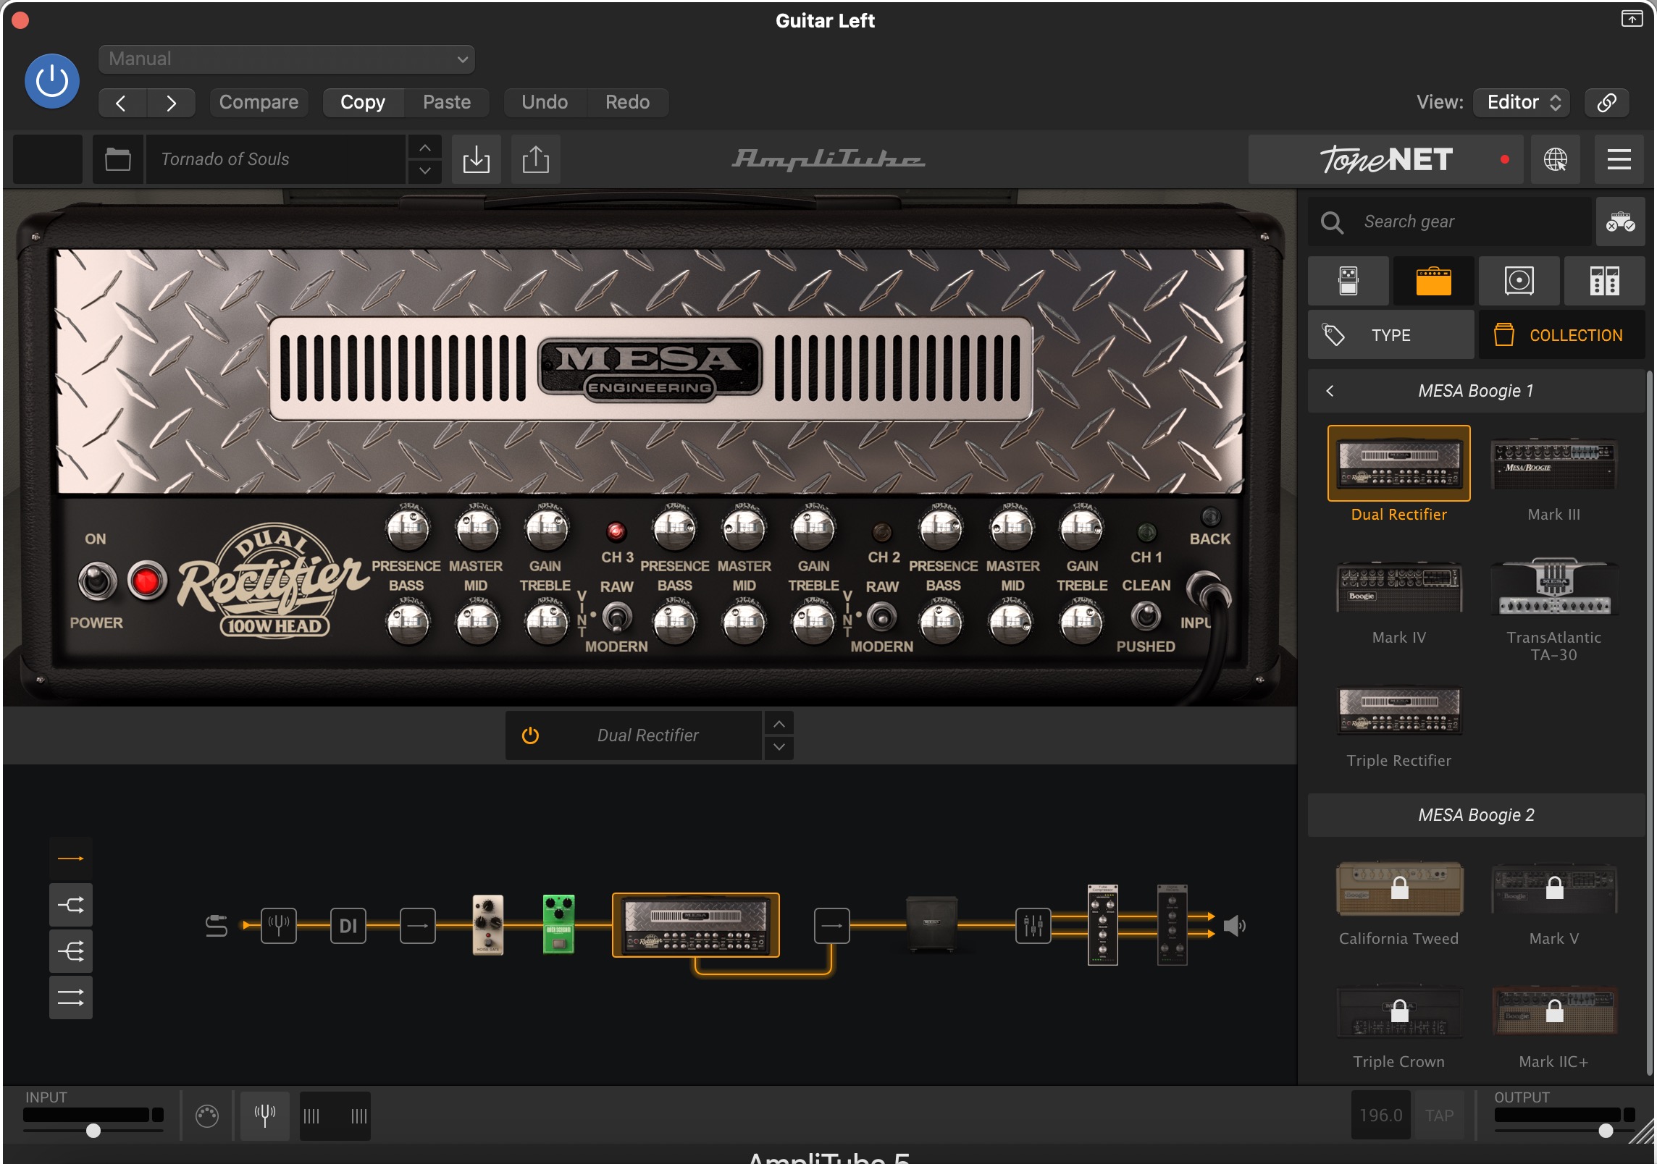Toggle the CH 3 Raw/Vintage/Modern switch

[x=616, y=617]
